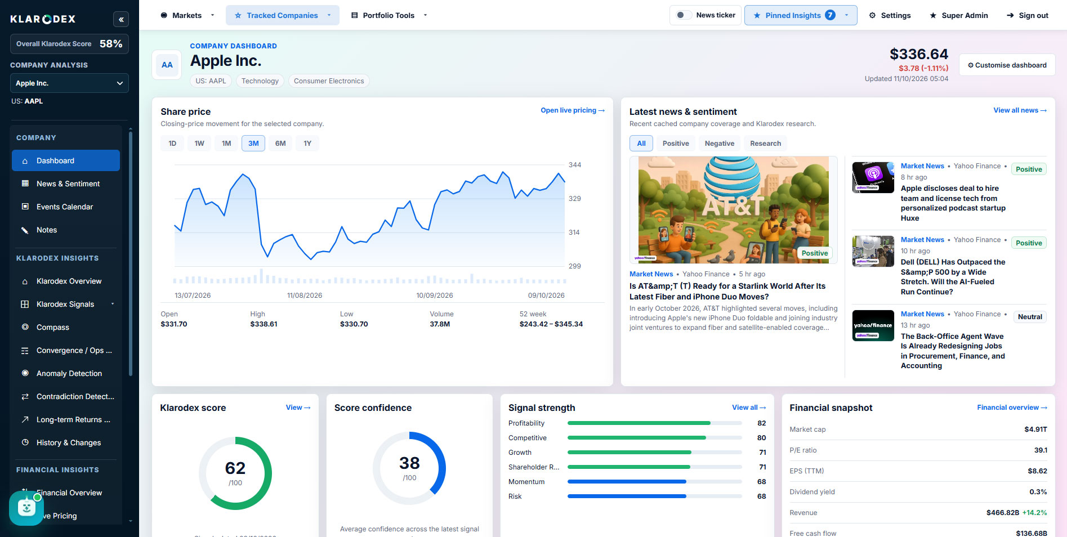1067x537 pixels.
Task: Click Customise dashboard button
Action: coord(1007,65)
